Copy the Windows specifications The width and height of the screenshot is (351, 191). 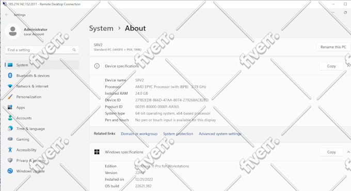pyautogui.click(x=331, y=152)
